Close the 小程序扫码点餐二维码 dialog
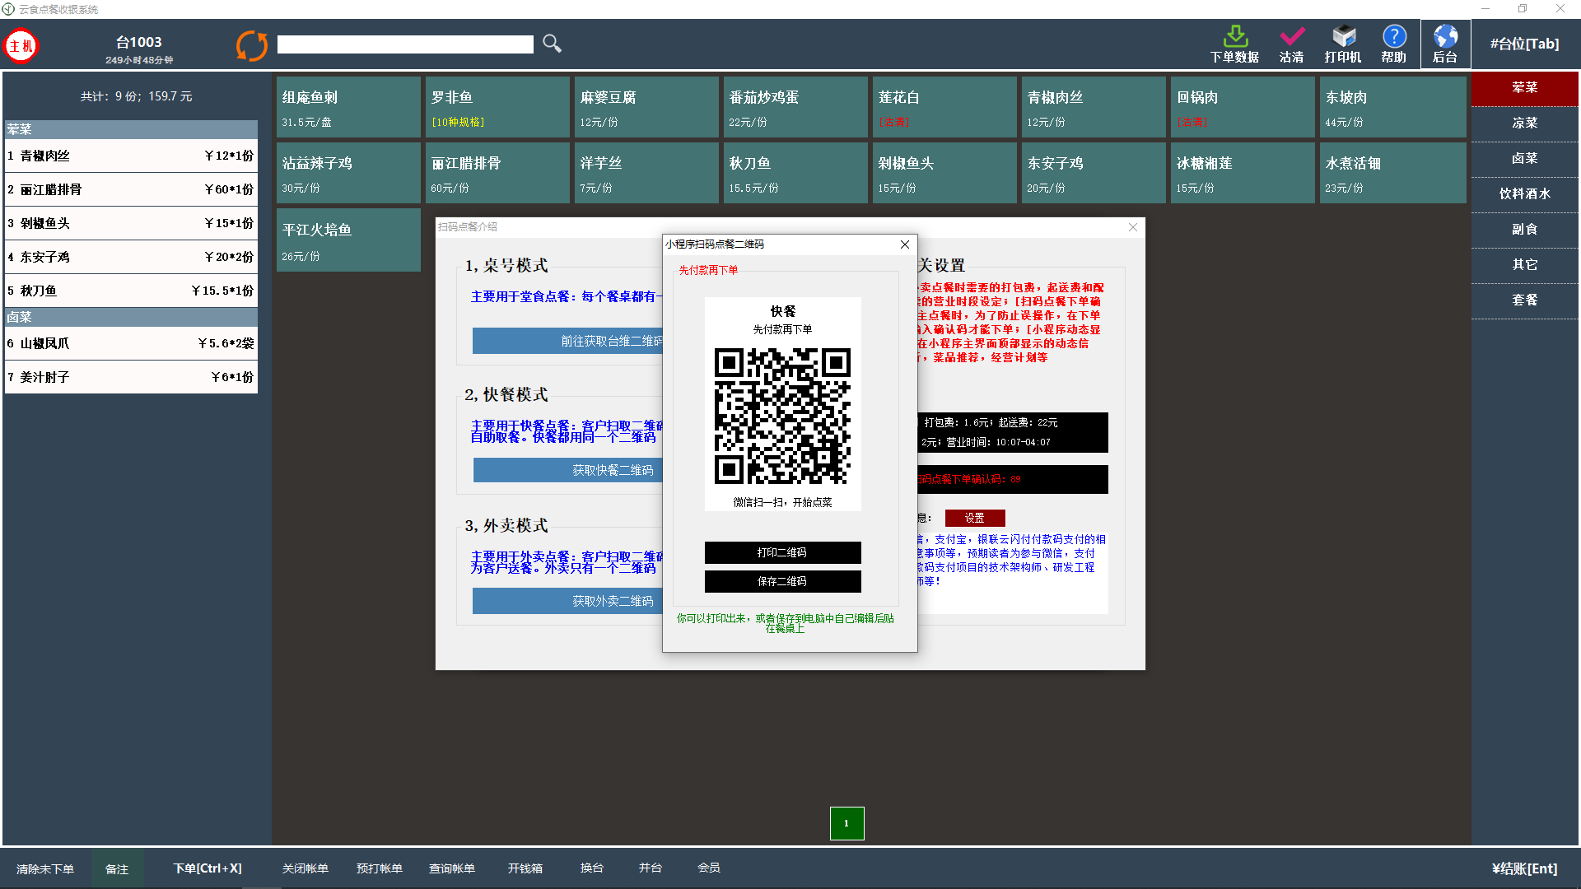Viewport: 1581px width, 889px height. [x=905, y=244]
